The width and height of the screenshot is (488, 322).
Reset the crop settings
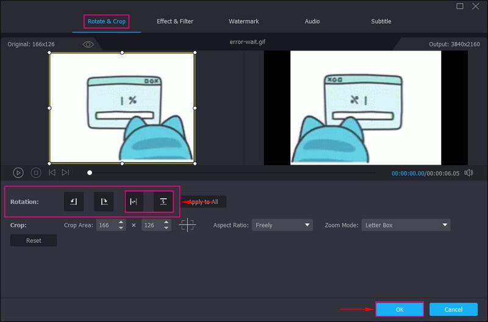34,240
